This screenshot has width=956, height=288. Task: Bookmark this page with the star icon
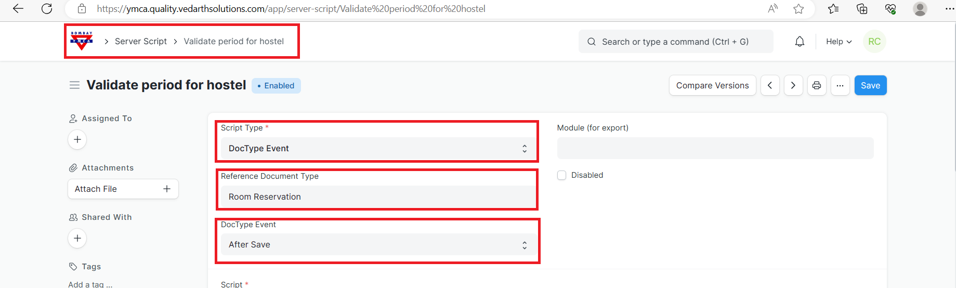798,9
